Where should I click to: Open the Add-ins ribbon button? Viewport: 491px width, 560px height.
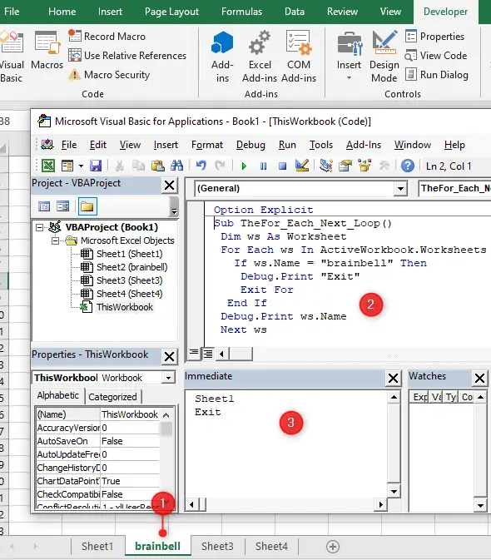222,57
